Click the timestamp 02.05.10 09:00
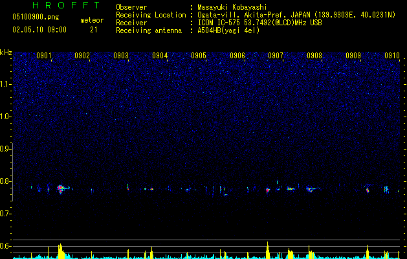407x259 pixels. (x=39, y=30)
